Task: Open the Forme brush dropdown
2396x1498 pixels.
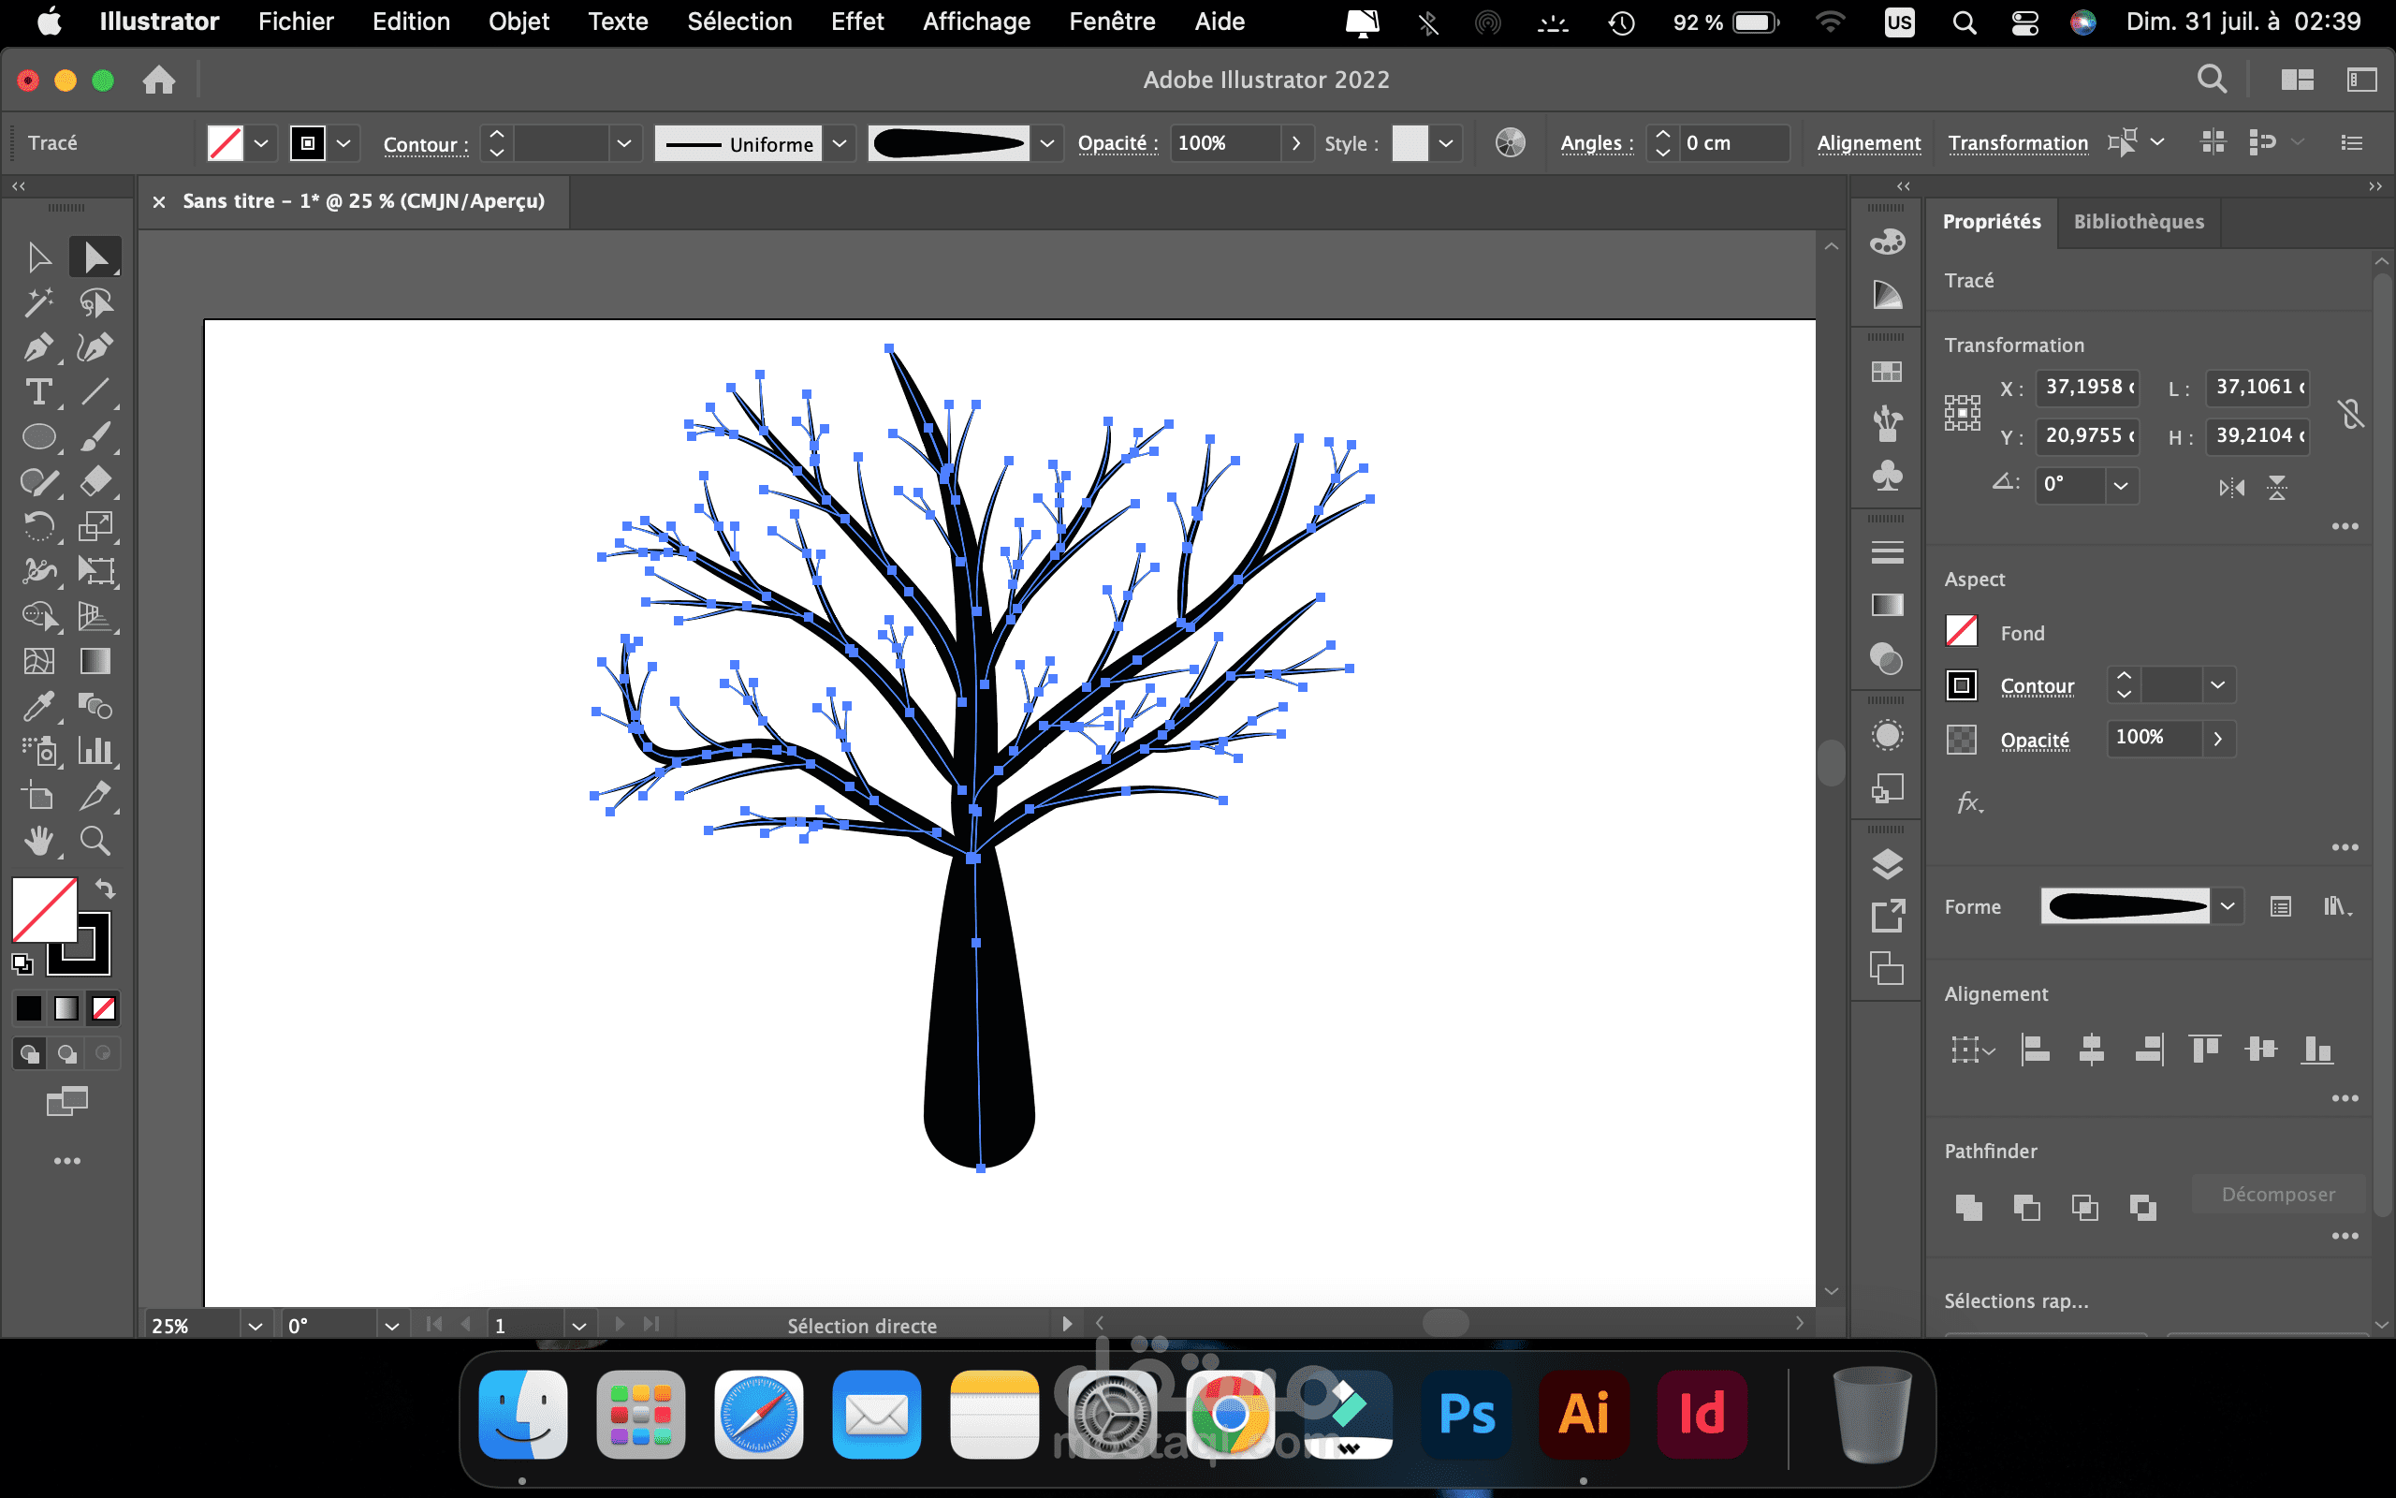Action: click(x=2228, y=906)
